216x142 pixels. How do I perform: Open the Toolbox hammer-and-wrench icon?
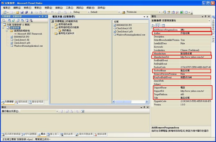177,12
